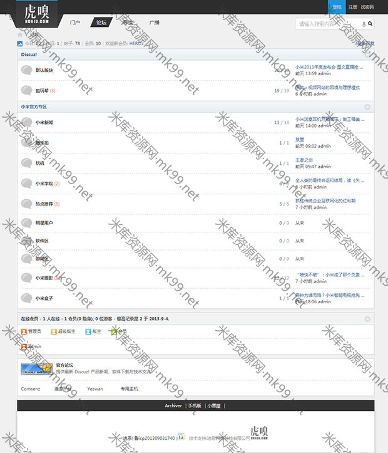Open the 小米学院 forum
This screenshot has width=388, height=453.
tap(44, 184)
